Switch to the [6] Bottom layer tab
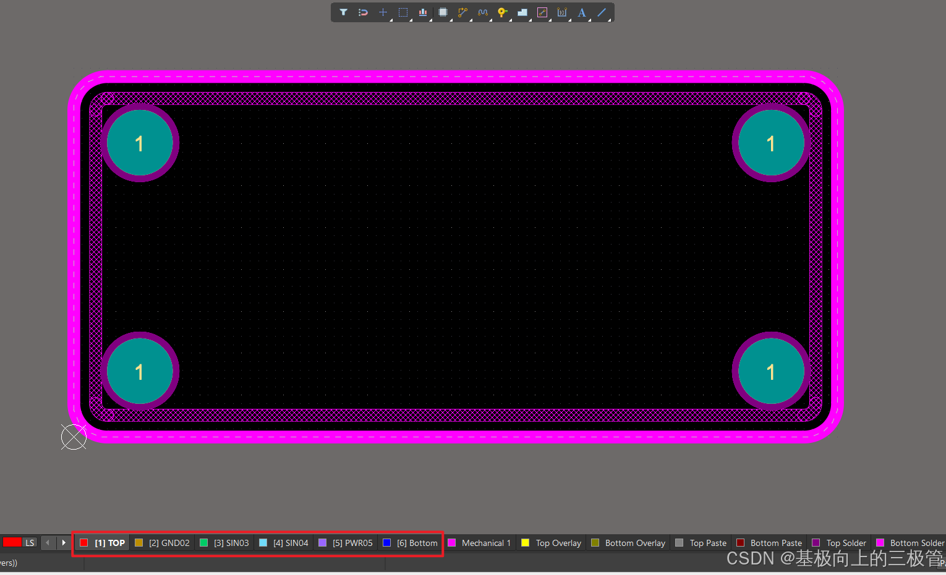The height and width of the screenshot is (575, 946). 409,543
